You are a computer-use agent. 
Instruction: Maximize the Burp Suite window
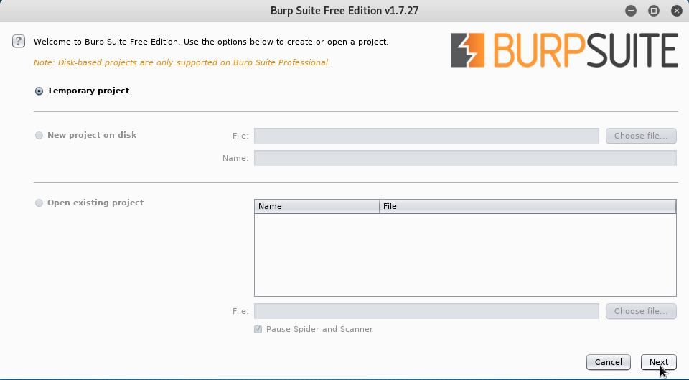tap(654, 11)
